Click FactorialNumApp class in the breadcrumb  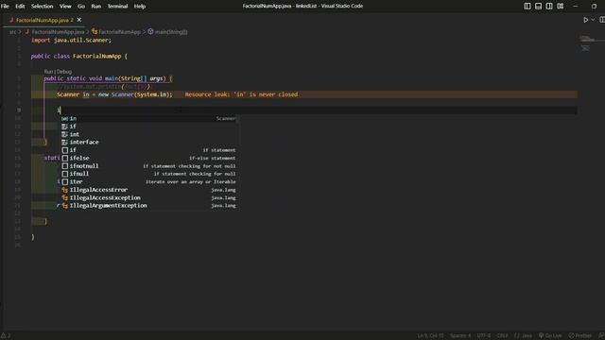pos(119,32)
